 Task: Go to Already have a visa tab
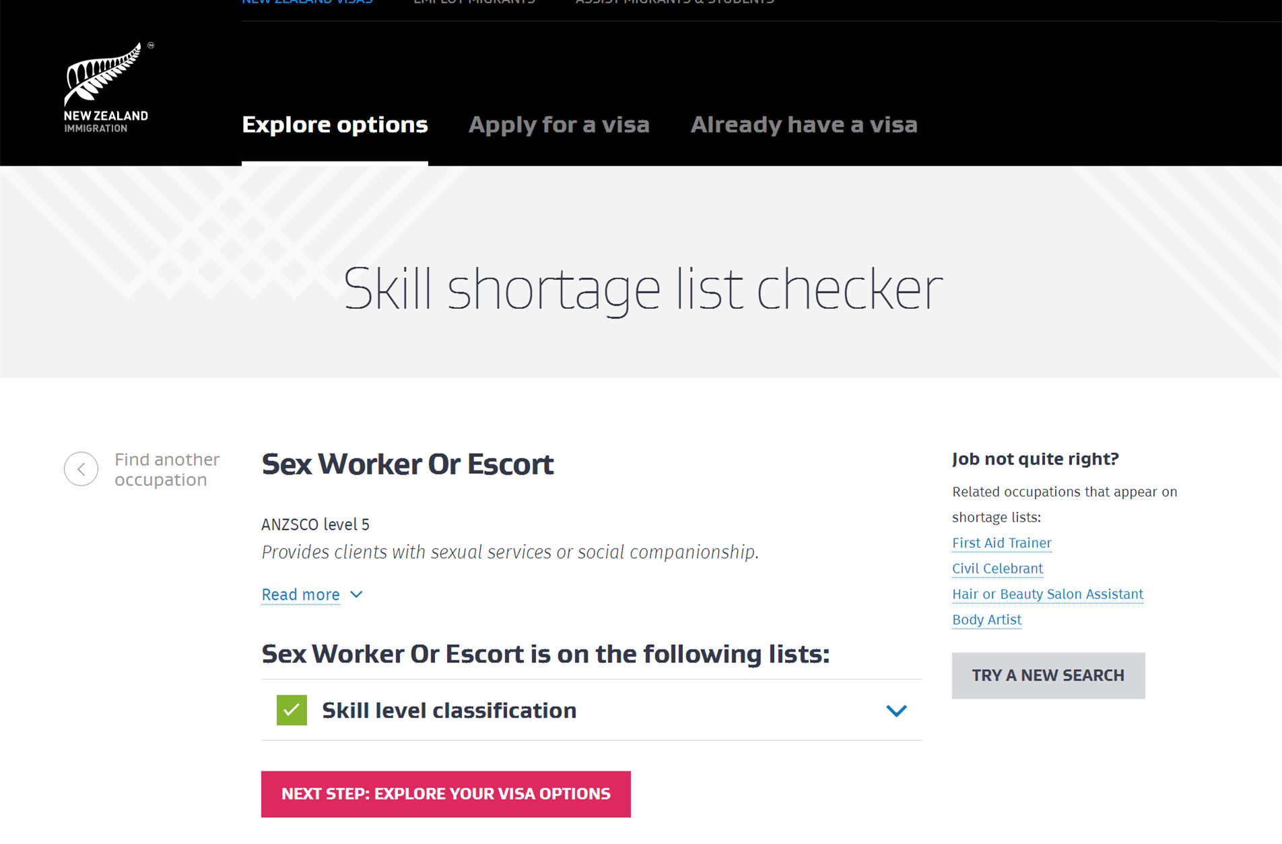click(x=804, y=125)
